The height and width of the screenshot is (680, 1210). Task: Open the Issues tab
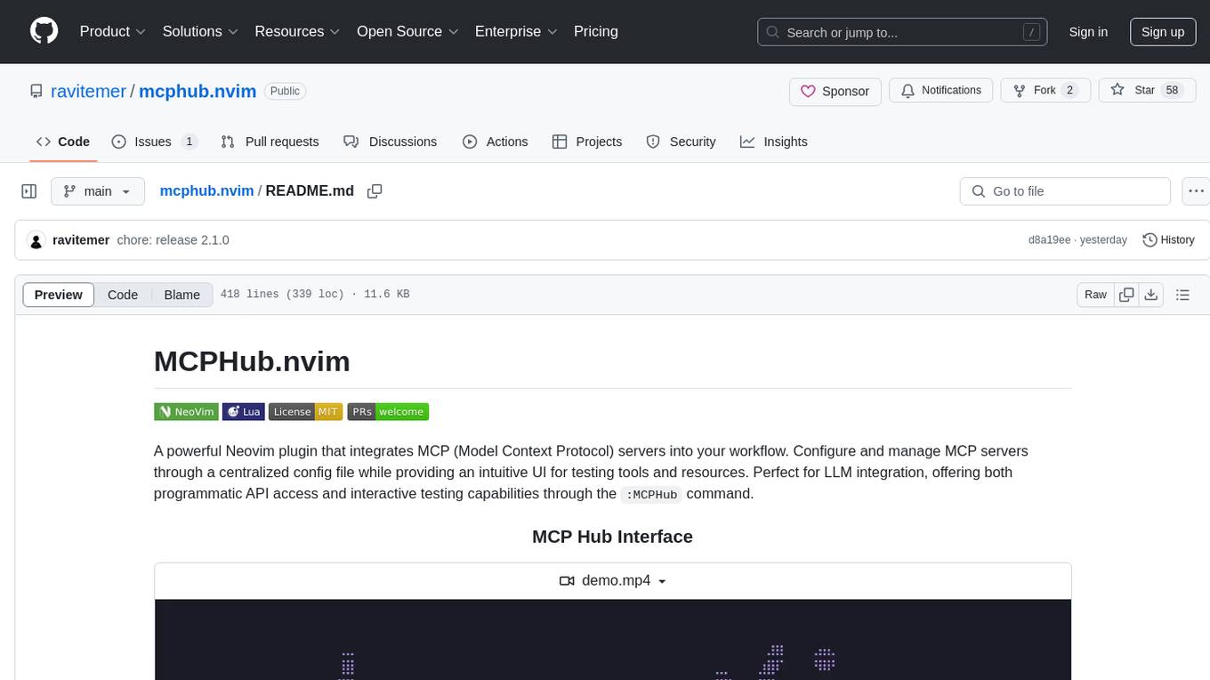[x=154, y=142]
